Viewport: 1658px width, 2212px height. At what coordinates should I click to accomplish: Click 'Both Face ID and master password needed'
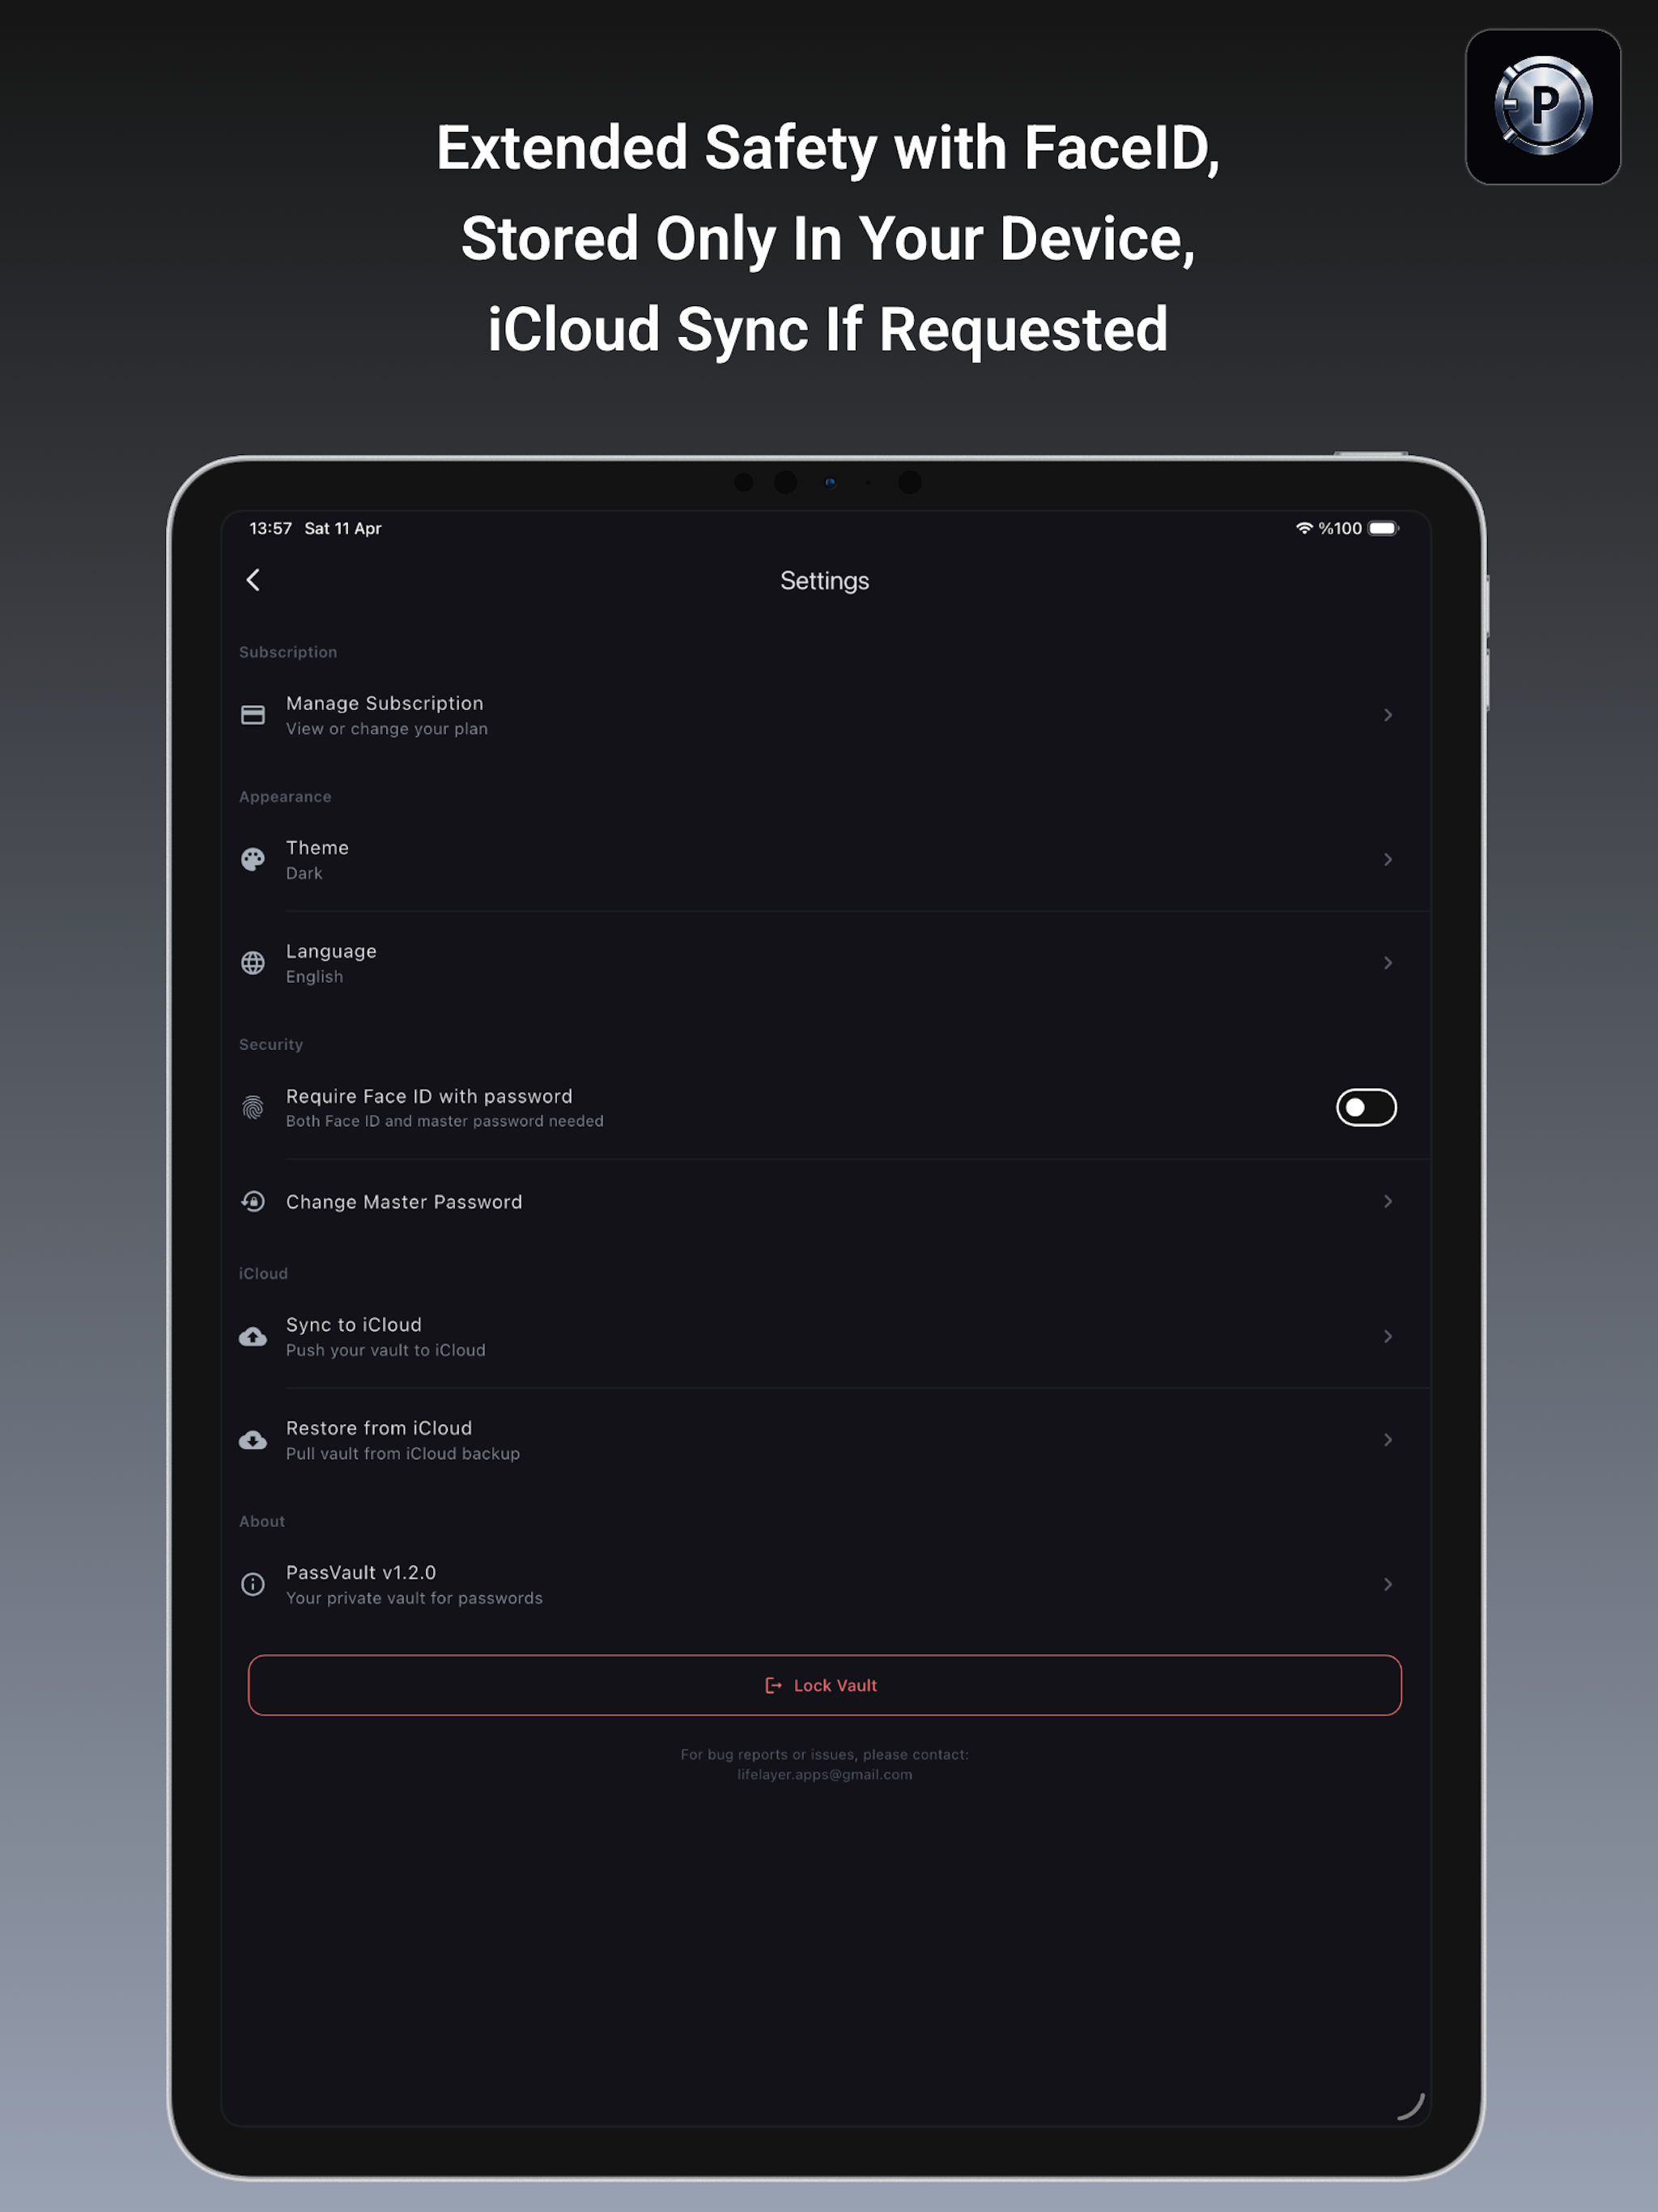(x=445, y=1121)
